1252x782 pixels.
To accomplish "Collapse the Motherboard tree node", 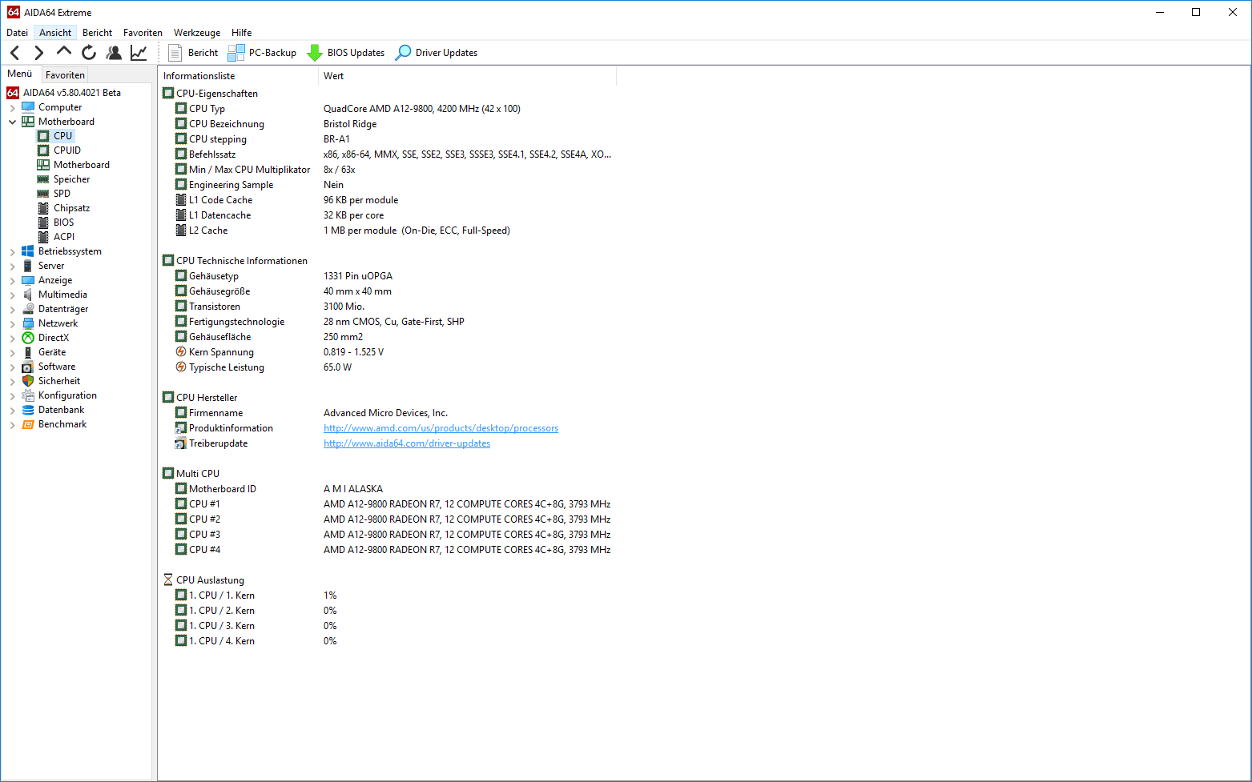I will pos(13,122).
